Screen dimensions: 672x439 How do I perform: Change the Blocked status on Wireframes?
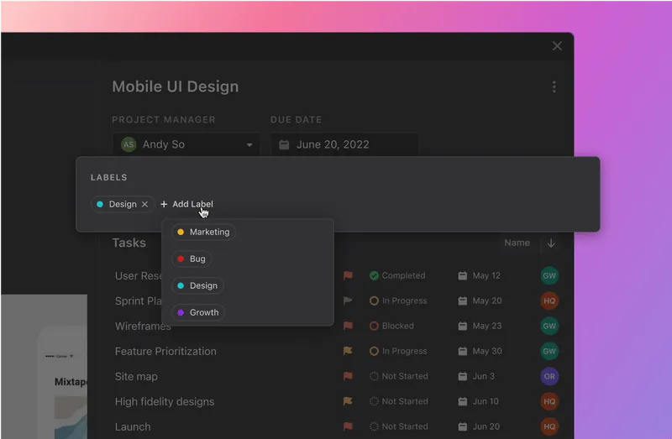[391, 326]
